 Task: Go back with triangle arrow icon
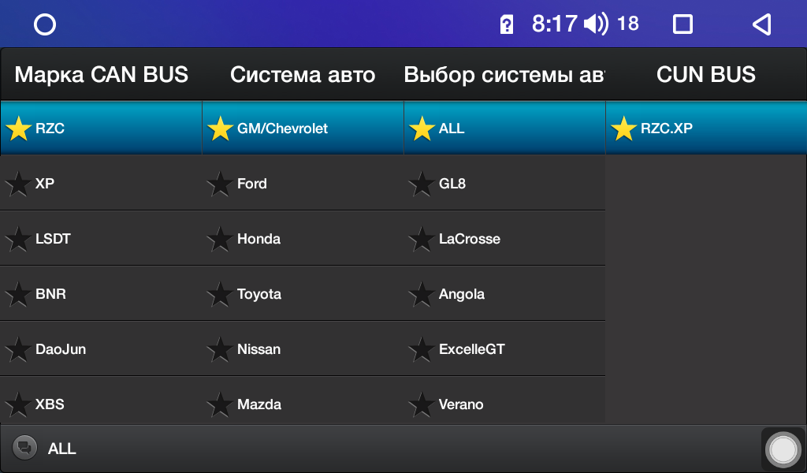point(762,24)
